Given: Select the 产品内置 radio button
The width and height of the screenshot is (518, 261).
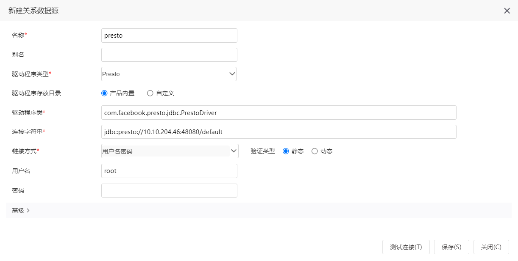Looking at the screenshot, I should point(104,93).
